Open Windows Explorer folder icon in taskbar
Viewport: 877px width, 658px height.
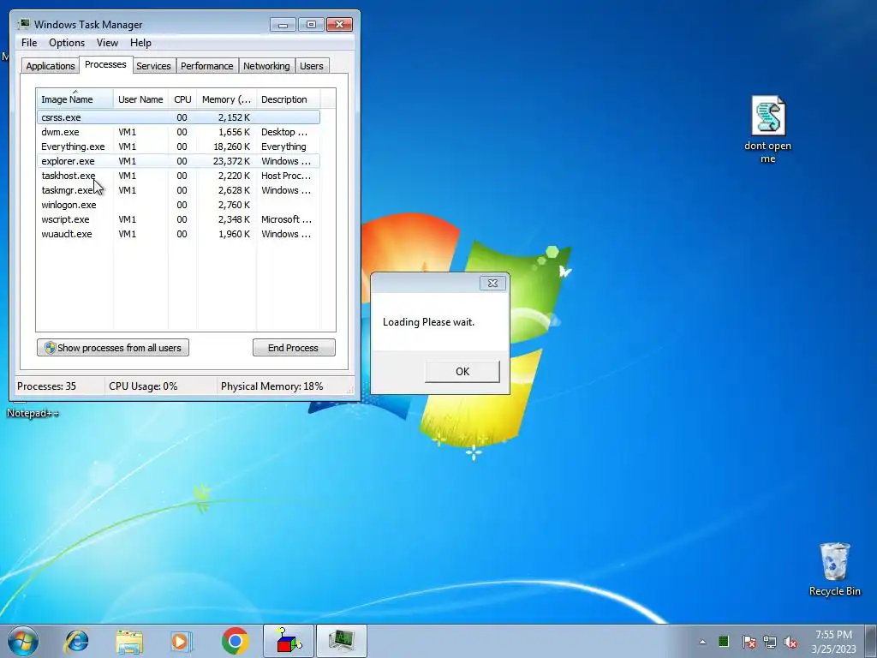(x=129, y=642)
